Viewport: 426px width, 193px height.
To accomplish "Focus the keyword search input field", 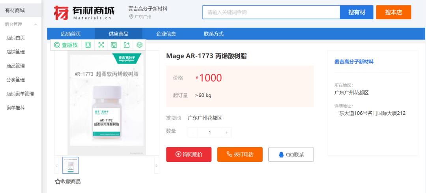I will [271, 12].
